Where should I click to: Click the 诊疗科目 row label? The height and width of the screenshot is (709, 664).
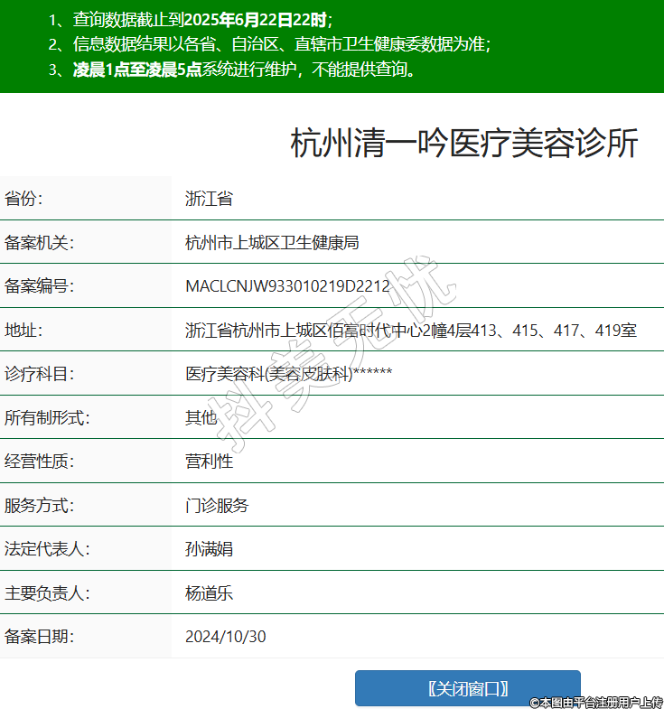click(x=39, y=374)
